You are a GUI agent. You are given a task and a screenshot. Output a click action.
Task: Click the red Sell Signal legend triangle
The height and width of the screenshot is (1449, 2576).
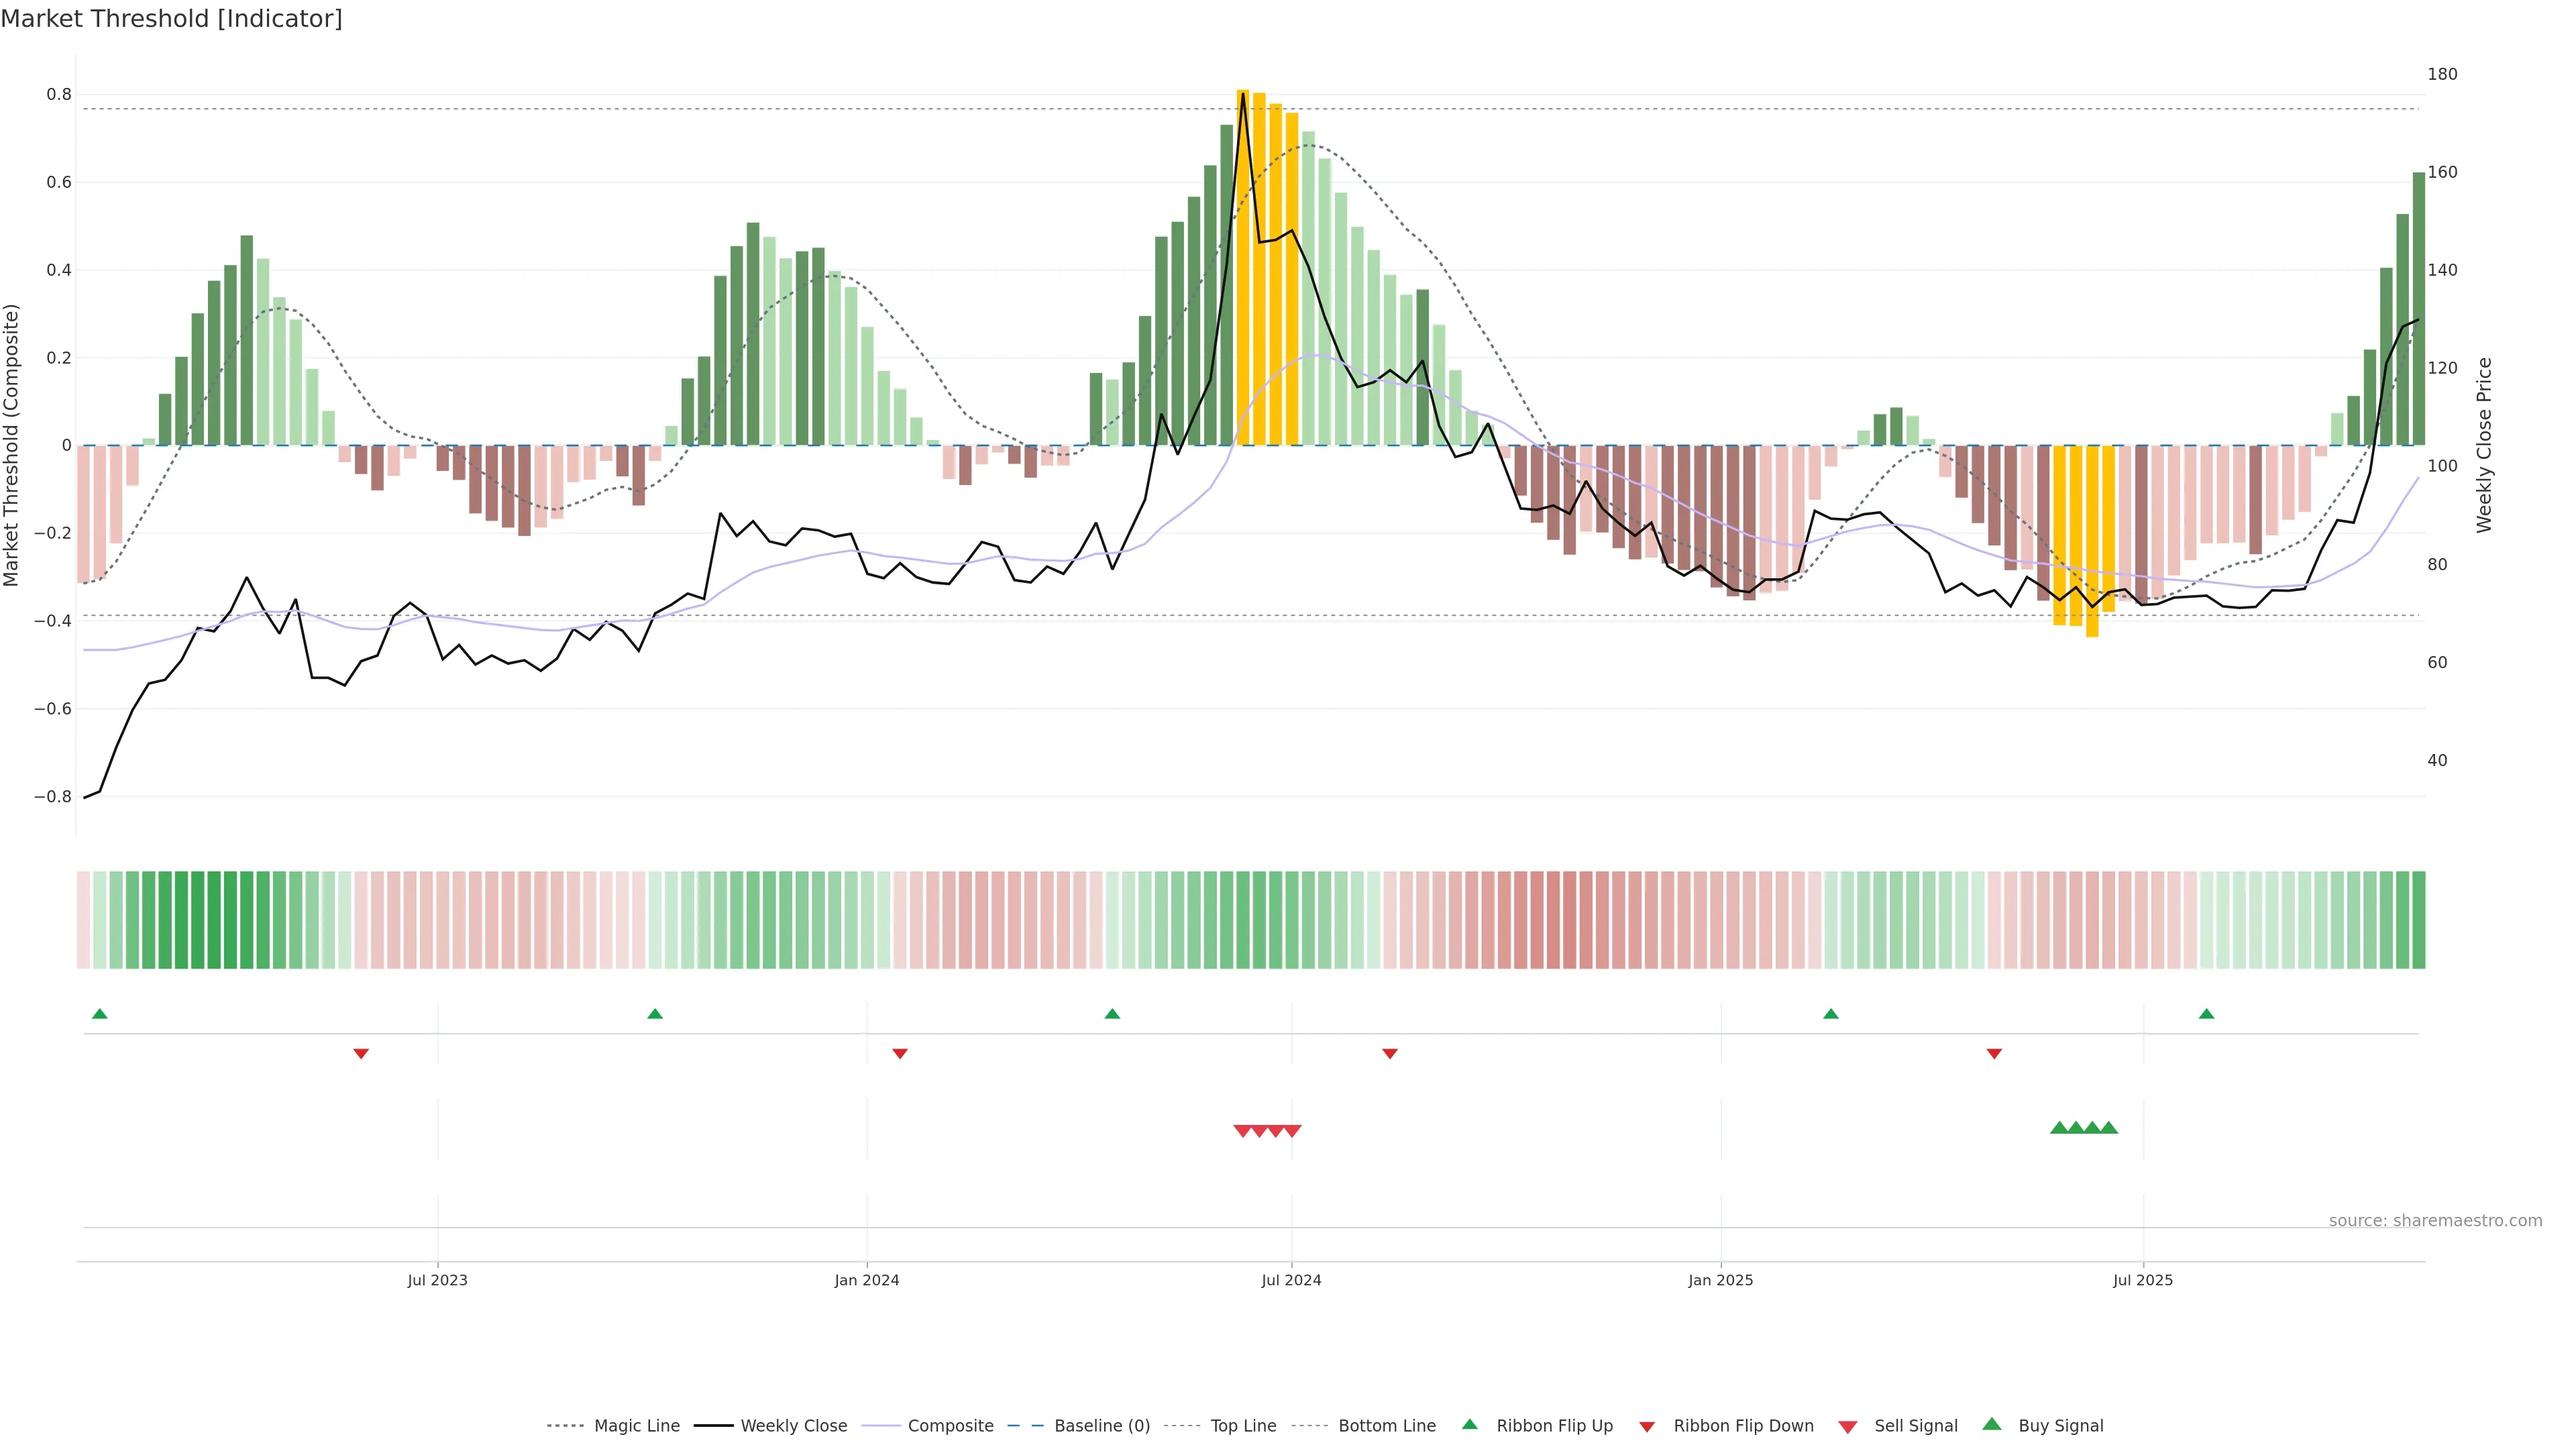[x=1848, y=1427]
